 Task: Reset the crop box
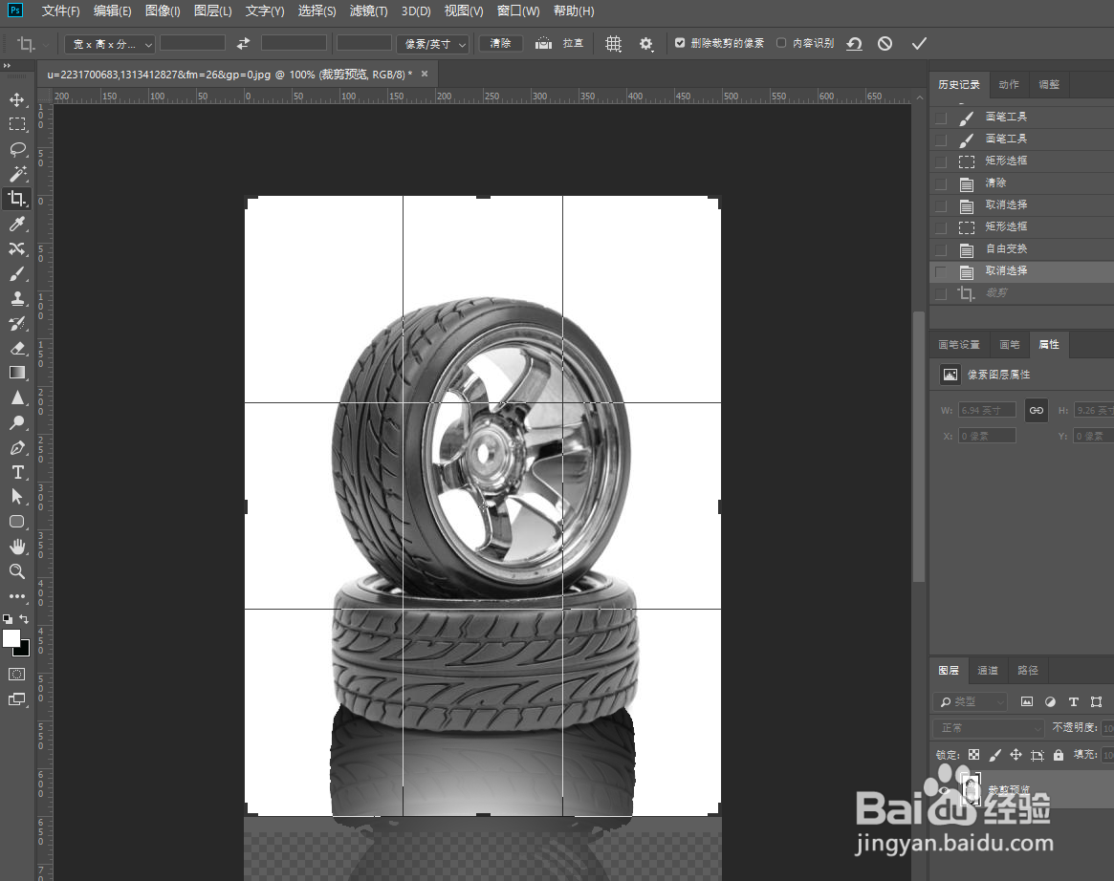coord(854,44)
